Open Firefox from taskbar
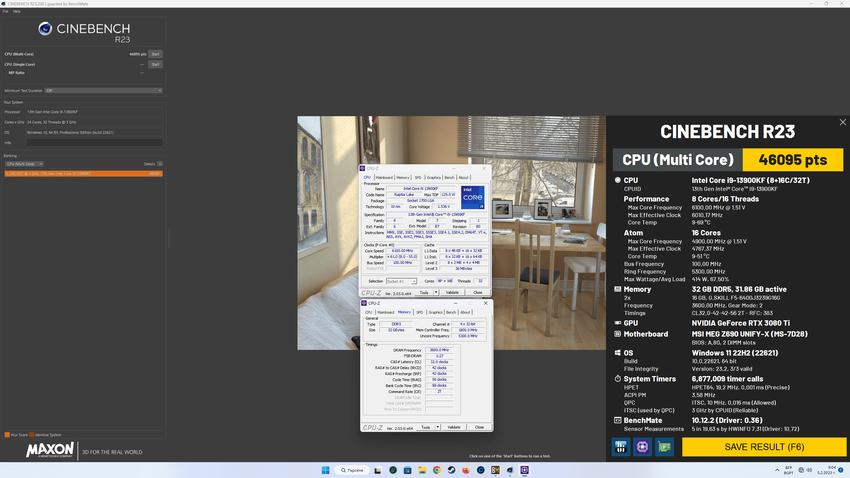Image resolution: width=850 pixels, height=478 pixels. 466,470
